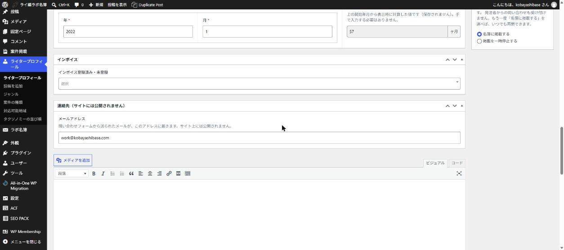Align text left
This screenshot has height=250, width=564.
(x=141, y=173)
